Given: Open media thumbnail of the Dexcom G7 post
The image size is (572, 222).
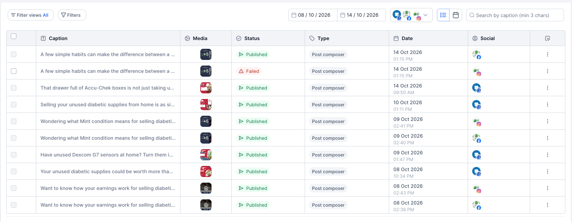Looking at the screenshot, I should click(x=206, y=155).
